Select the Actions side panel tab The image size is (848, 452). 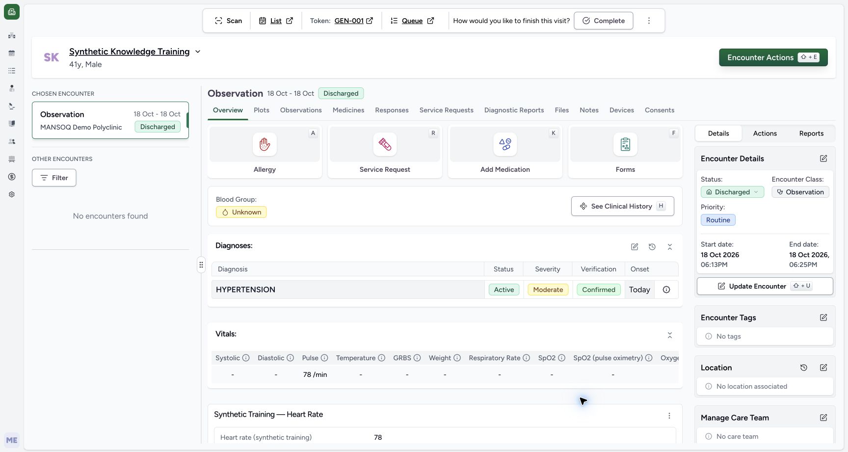pyautogui.click(x=765, y=133)
